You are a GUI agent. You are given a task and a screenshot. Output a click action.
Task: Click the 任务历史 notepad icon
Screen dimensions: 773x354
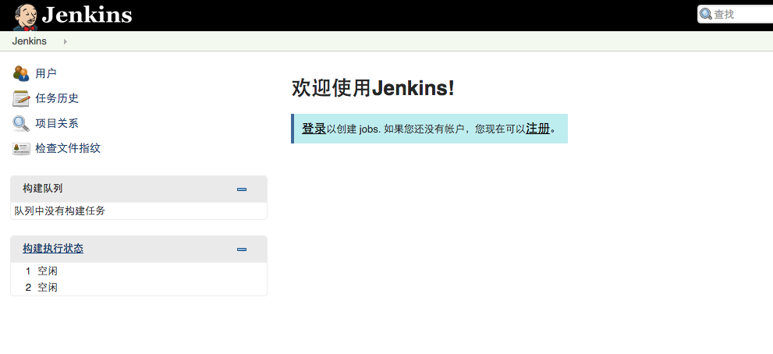[21, 98]
